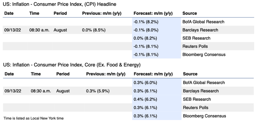Click previous core value 0.3% (5.9%)
This screenshot has height=123, width=259.
pyautogui.click(x=98, y=91)
